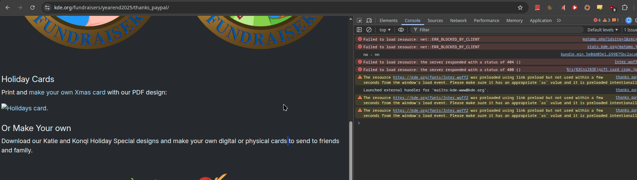Open the make your own Xmas card link

pyautogui.click(x=67, y=92)
